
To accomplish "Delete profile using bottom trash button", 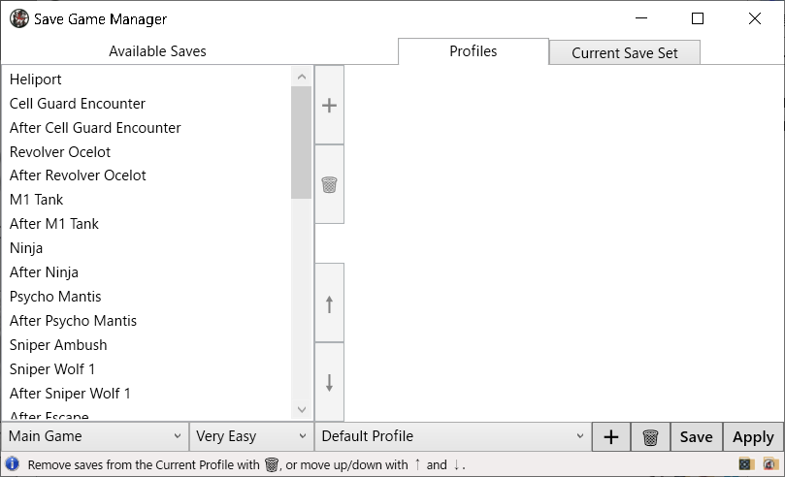I will [650, 437].
